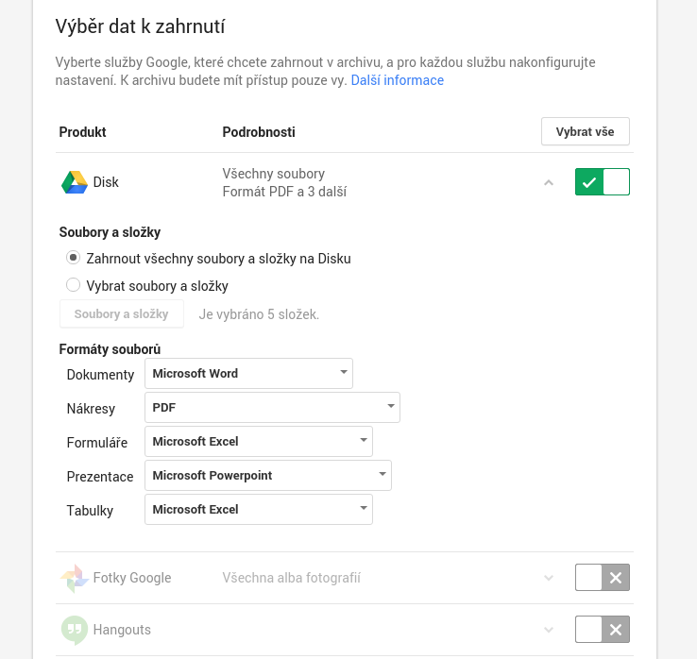697x659 pixels.
Task: Enable the Hangouts toggle switch
Action: (602, 630)
